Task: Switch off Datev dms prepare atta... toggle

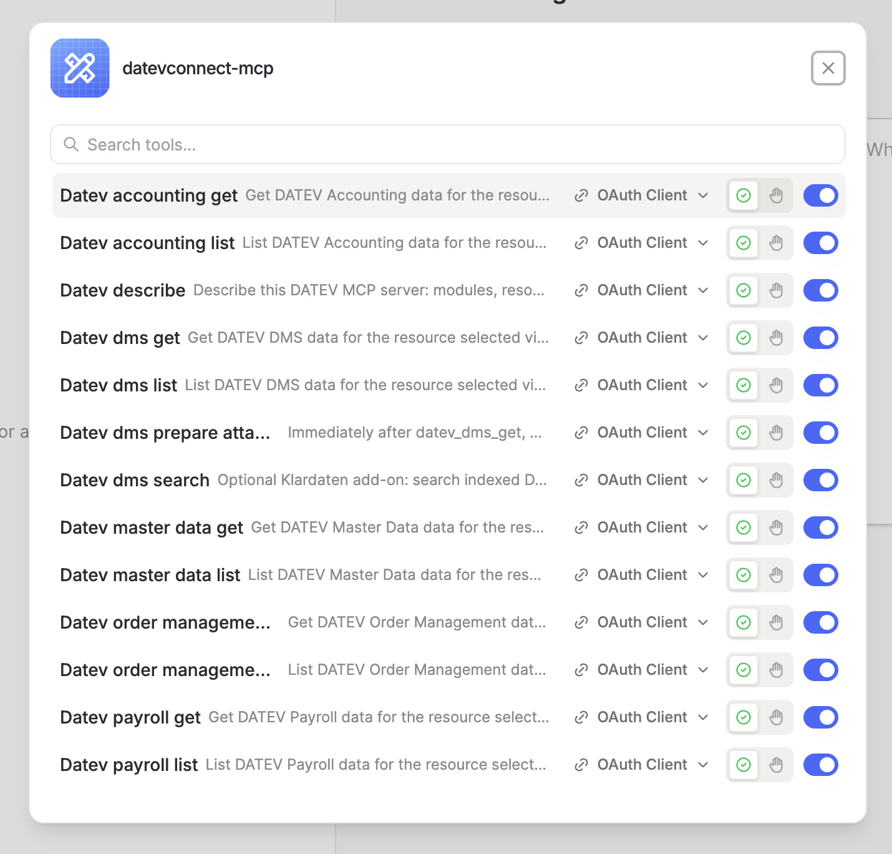Action: click(820, 433)
